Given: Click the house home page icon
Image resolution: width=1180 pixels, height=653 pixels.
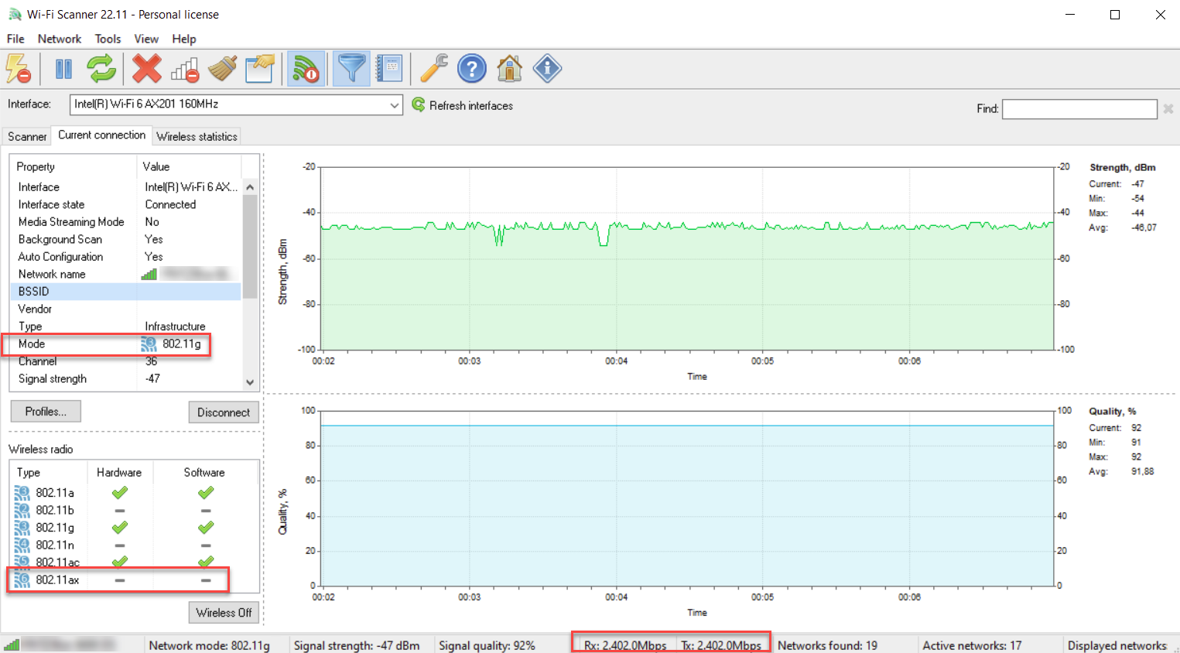Looking at the screenshot, I should pos(509,70).
